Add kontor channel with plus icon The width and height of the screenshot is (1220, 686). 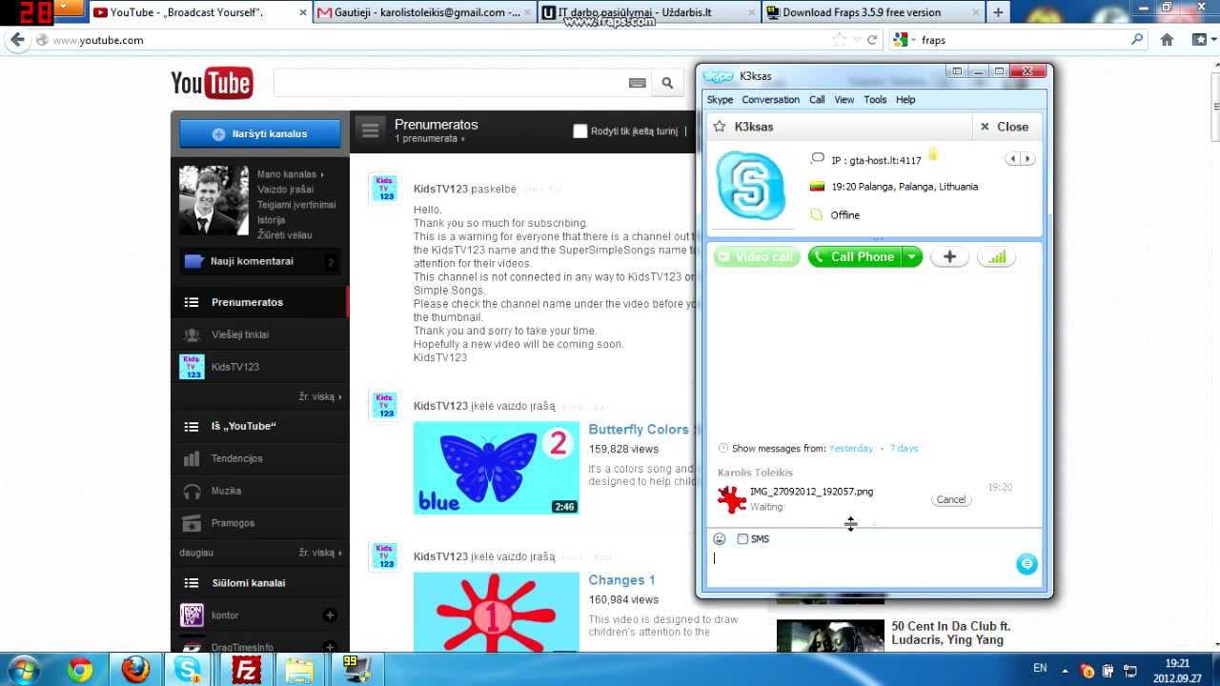pos(330,615)
